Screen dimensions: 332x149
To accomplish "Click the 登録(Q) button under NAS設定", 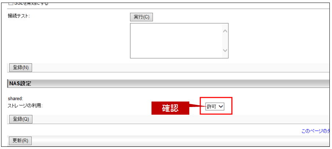I will [x=21, y=119].
